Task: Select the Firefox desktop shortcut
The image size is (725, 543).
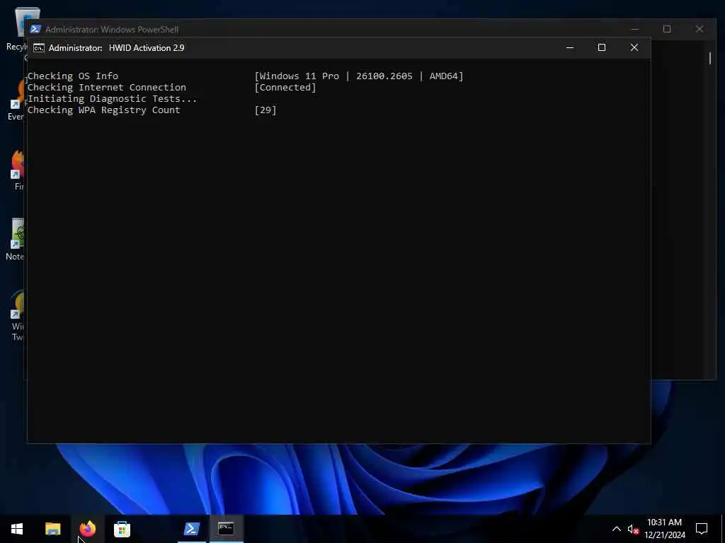Action: pyautogui.click(x=18, y=170)
